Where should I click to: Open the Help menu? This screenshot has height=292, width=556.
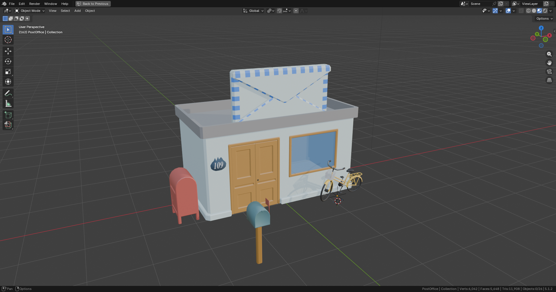click(65, 4)
